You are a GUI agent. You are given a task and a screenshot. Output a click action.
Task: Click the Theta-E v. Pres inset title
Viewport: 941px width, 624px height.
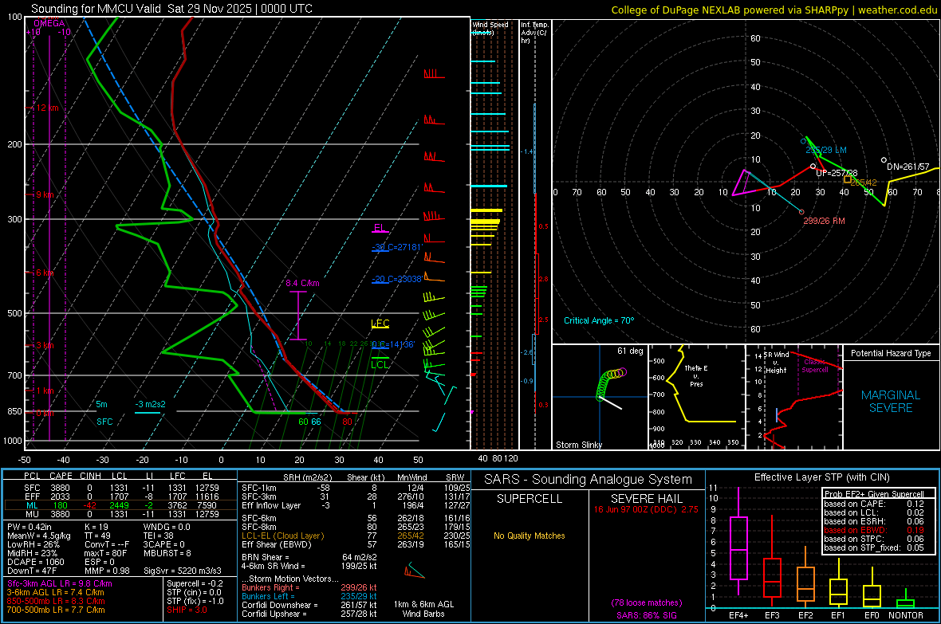click(696, 375)
